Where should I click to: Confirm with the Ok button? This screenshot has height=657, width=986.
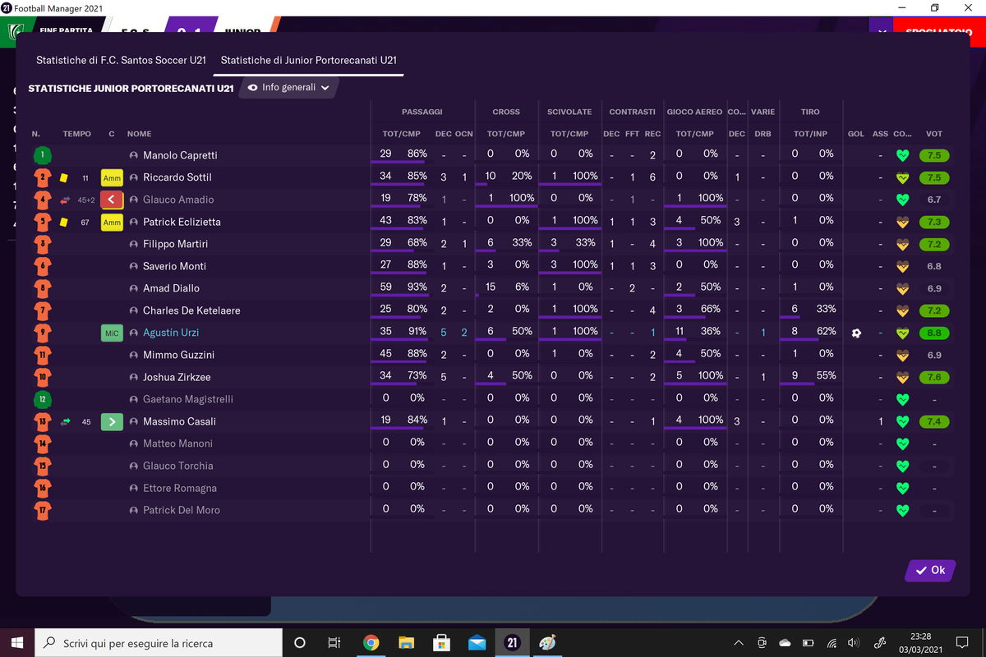point(930,570)
